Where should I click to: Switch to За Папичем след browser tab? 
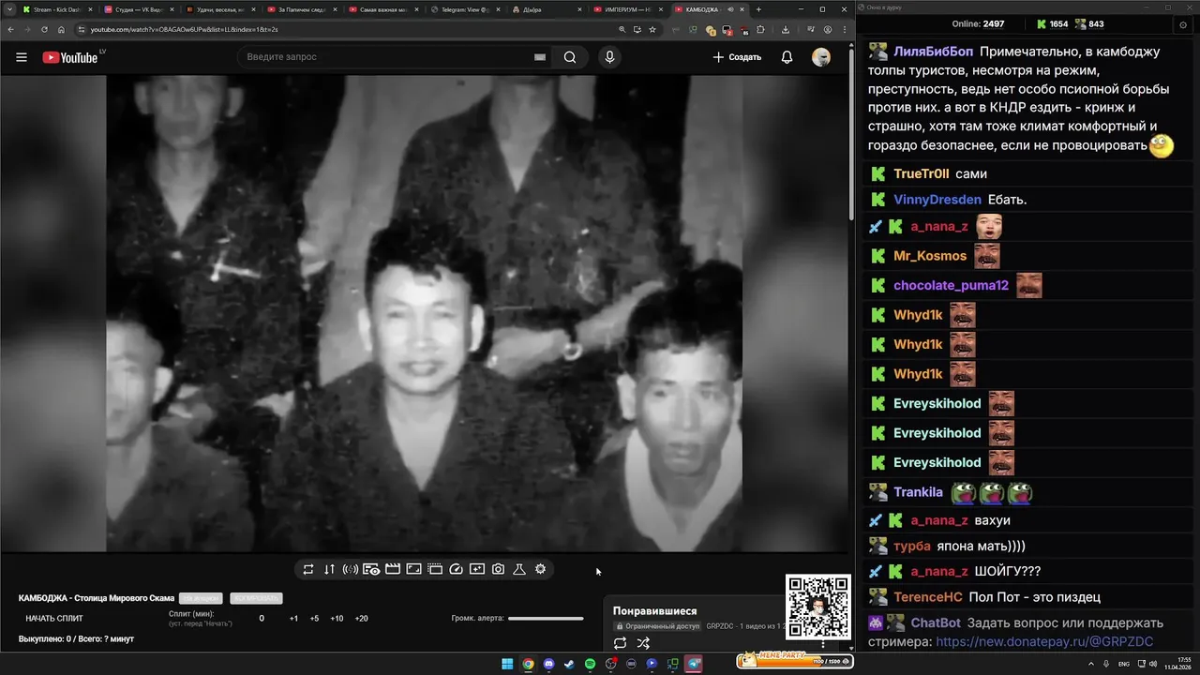coord(304,9)
